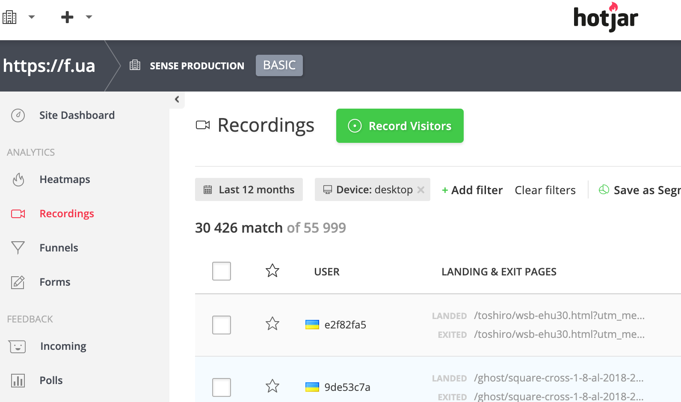Viewport: 681px width, 402px height.
Task: Open the Last 12 months date filter
Action: pos(249,190)
